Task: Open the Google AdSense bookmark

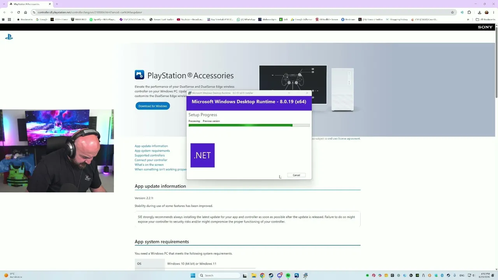Action: pos(302,19)
